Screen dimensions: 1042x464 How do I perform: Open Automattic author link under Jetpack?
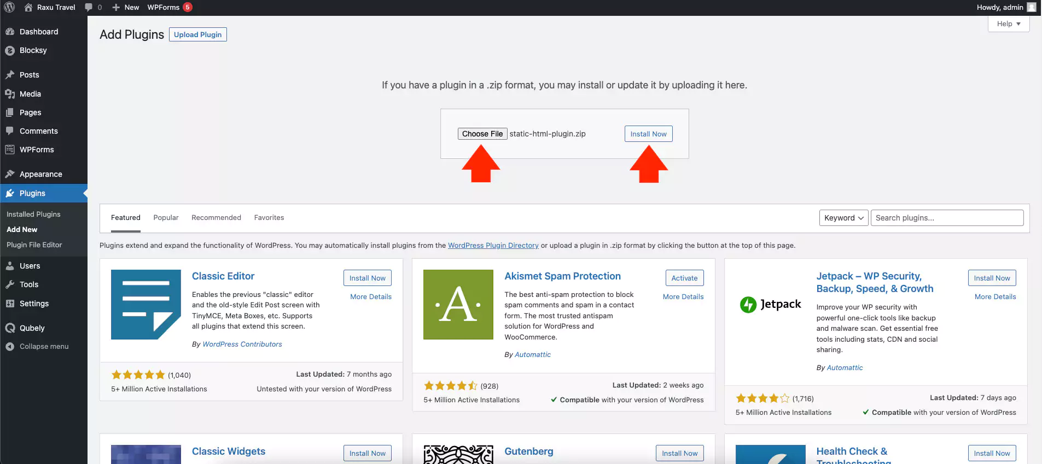coord(845,368)
